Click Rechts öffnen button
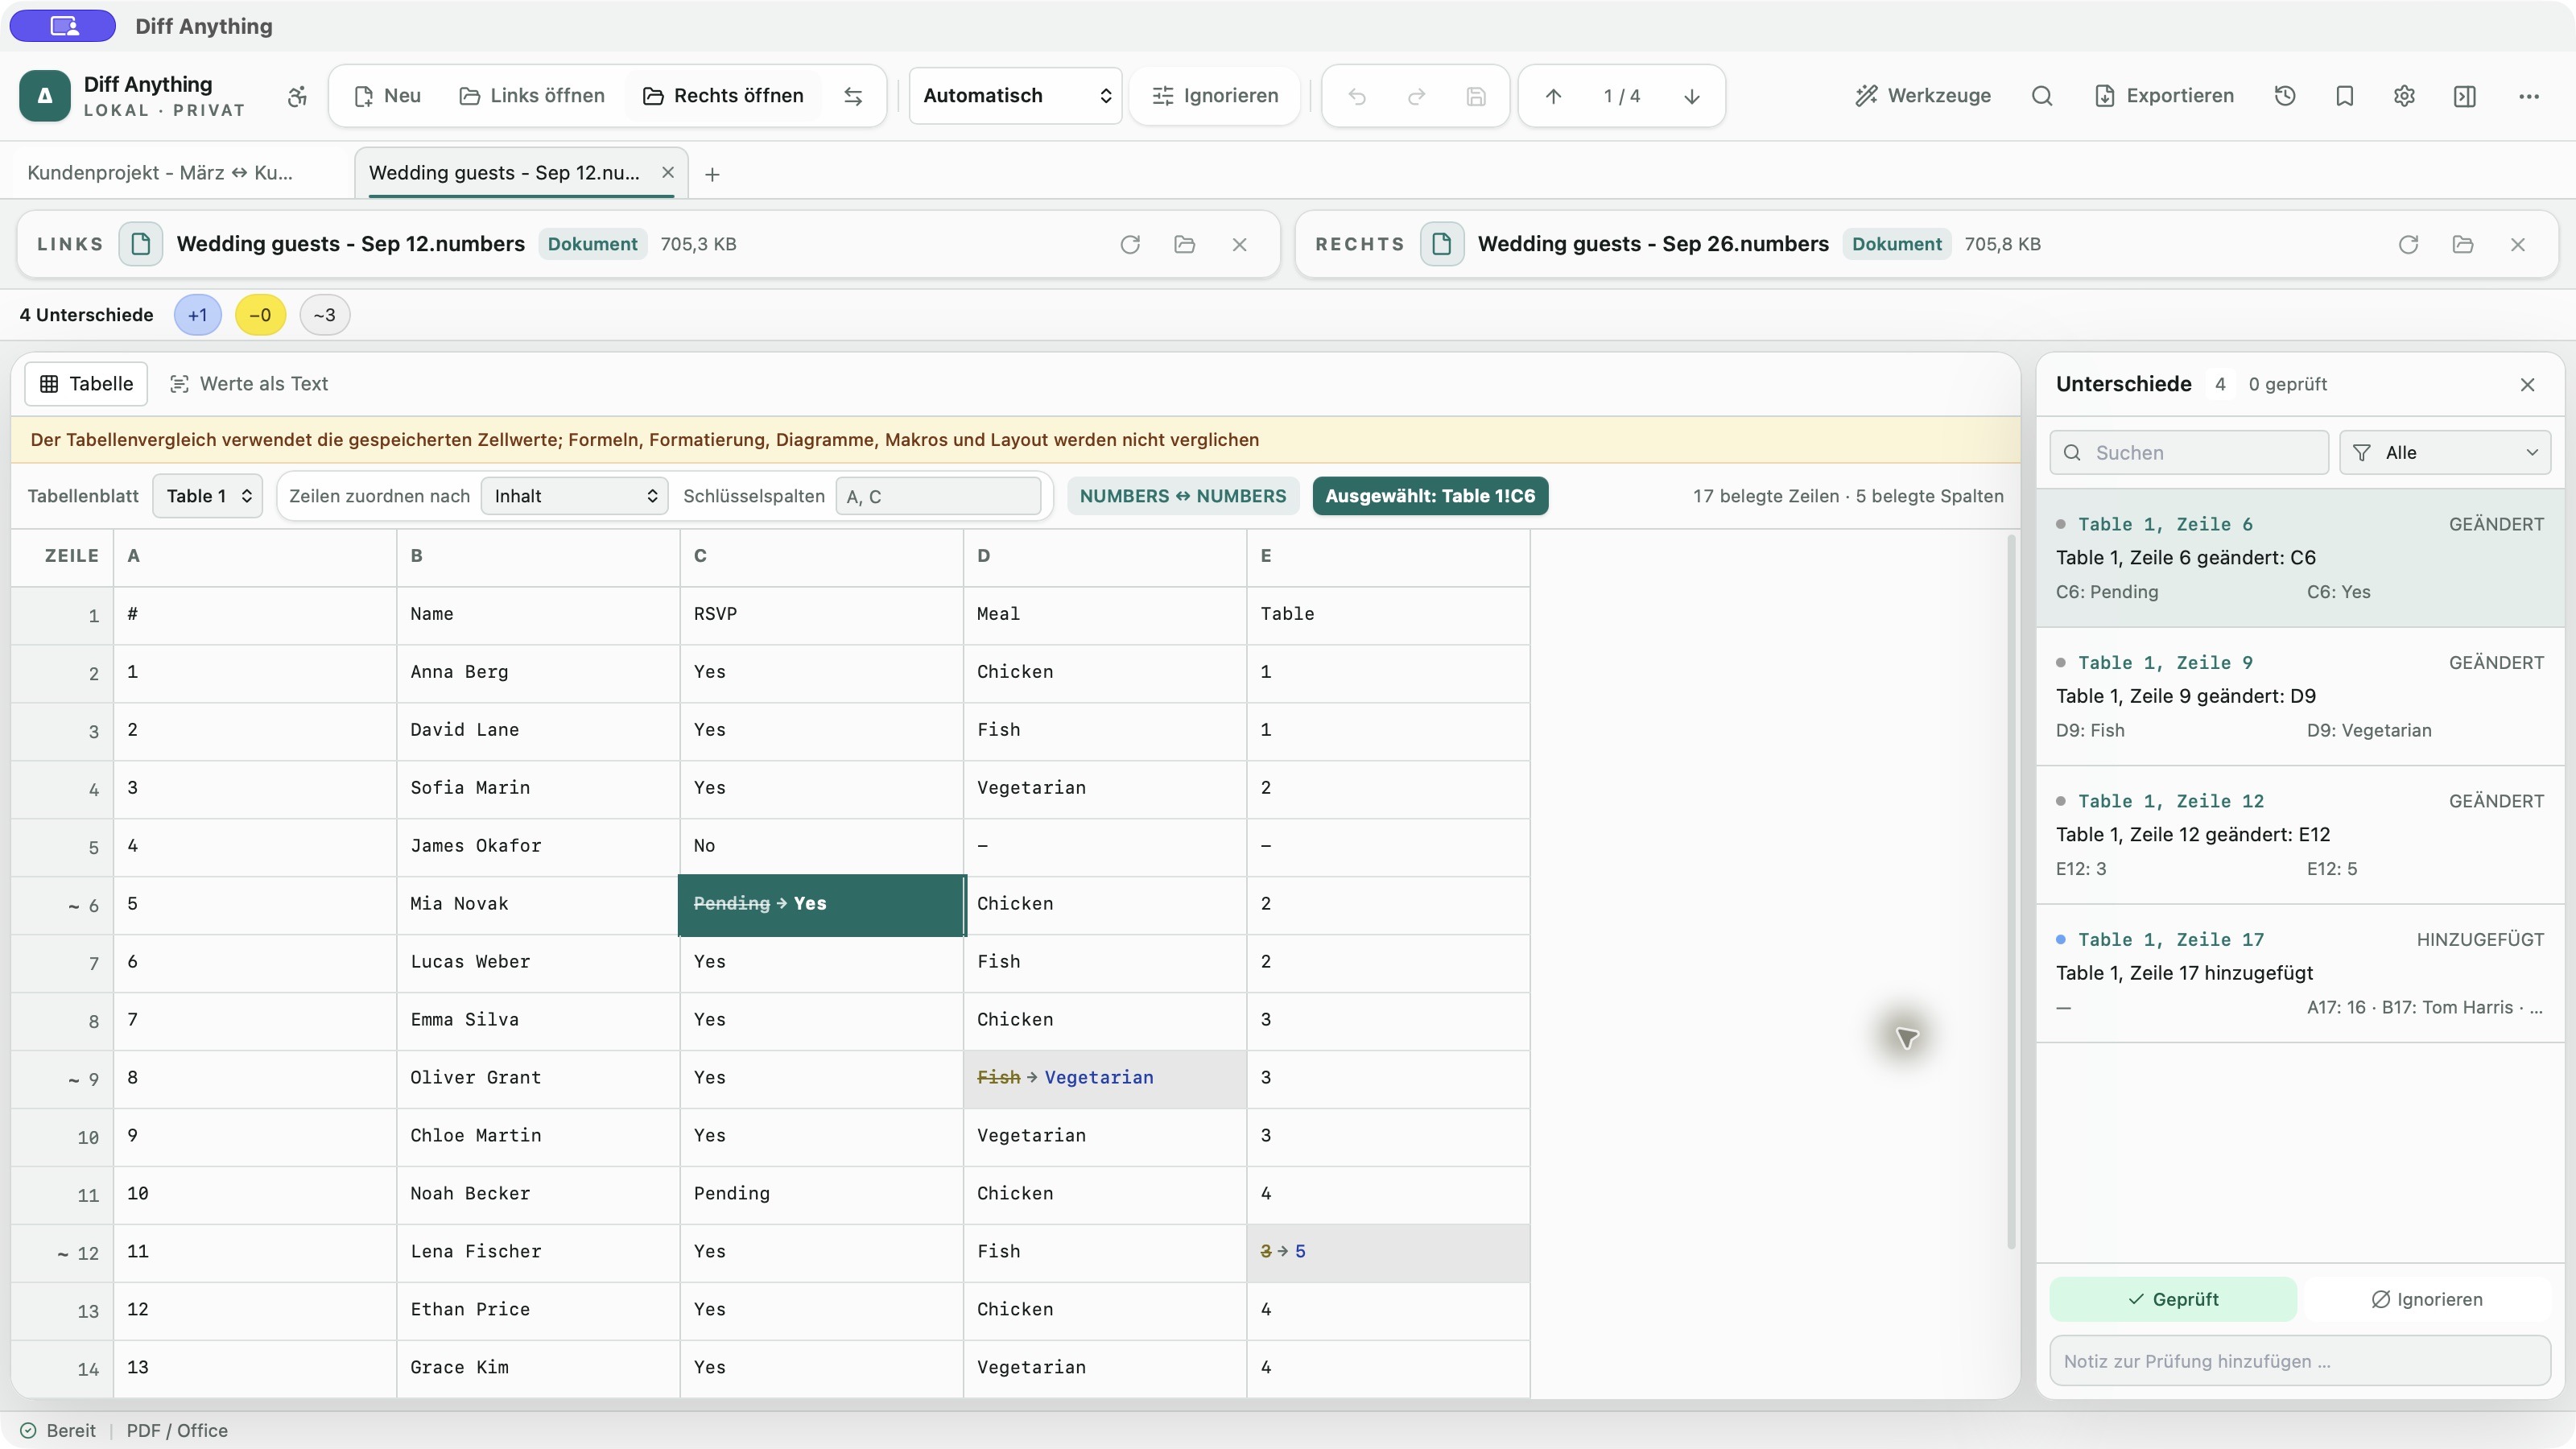The image size is (2576, 1449). pos(723,96)
